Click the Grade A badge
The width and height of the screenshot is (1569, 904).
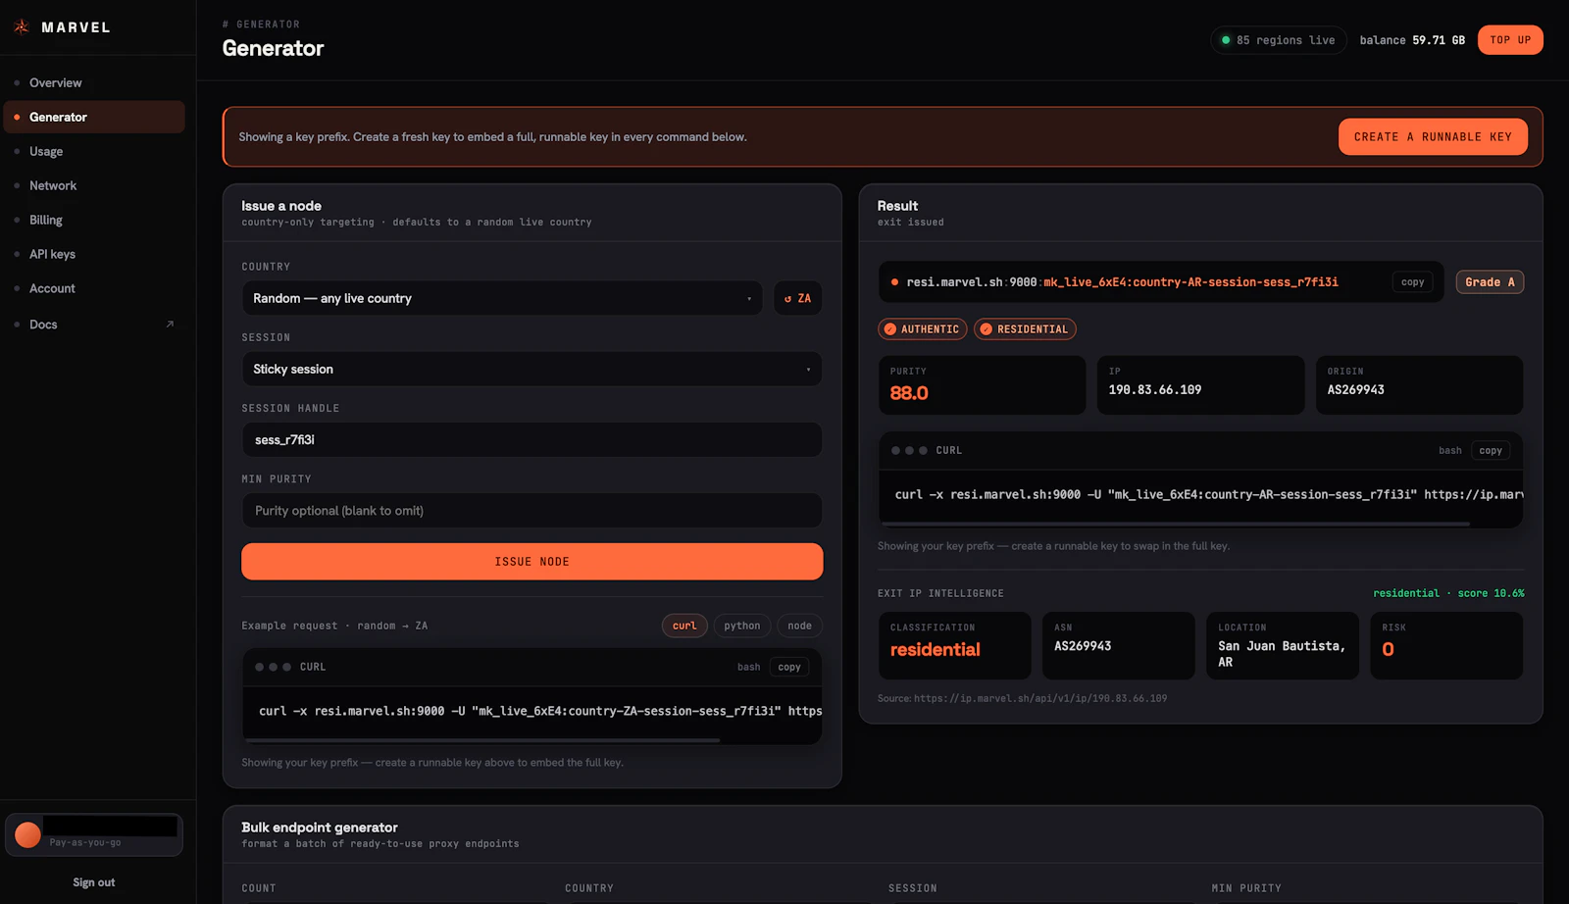(x=1490, y=282)
